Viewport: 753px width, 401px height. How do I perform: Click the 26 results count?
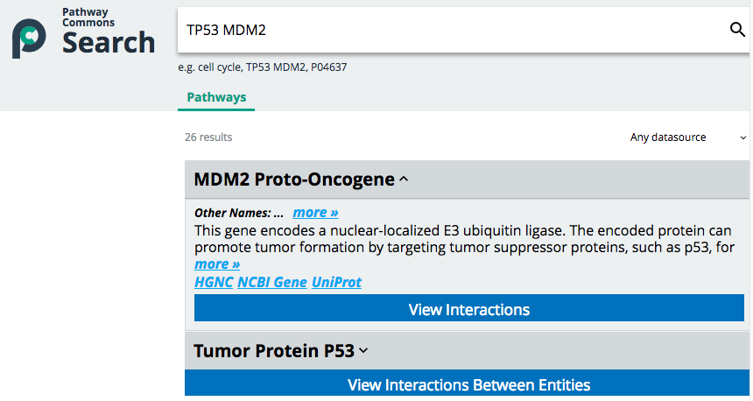(208, 137)
